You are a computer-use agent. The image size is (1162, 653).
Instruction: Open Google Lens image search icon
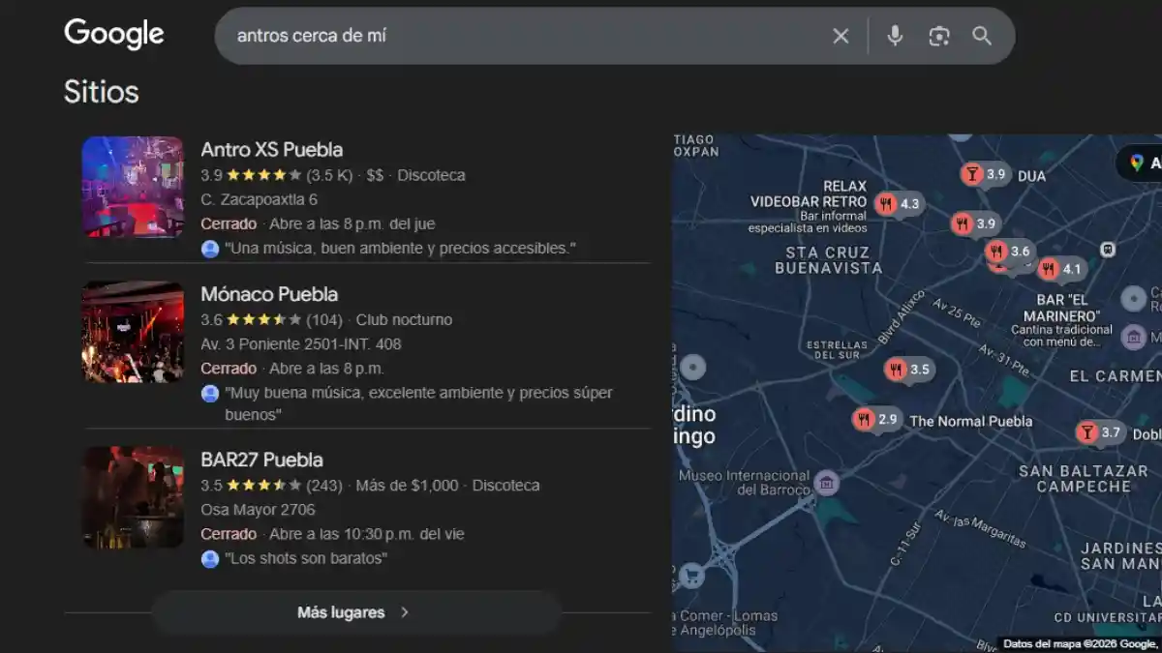tap(938, 36)
